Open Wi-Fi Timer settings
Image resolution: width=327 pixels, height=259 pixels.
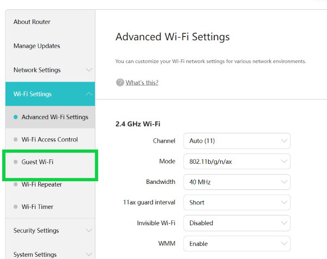[38, 207]
